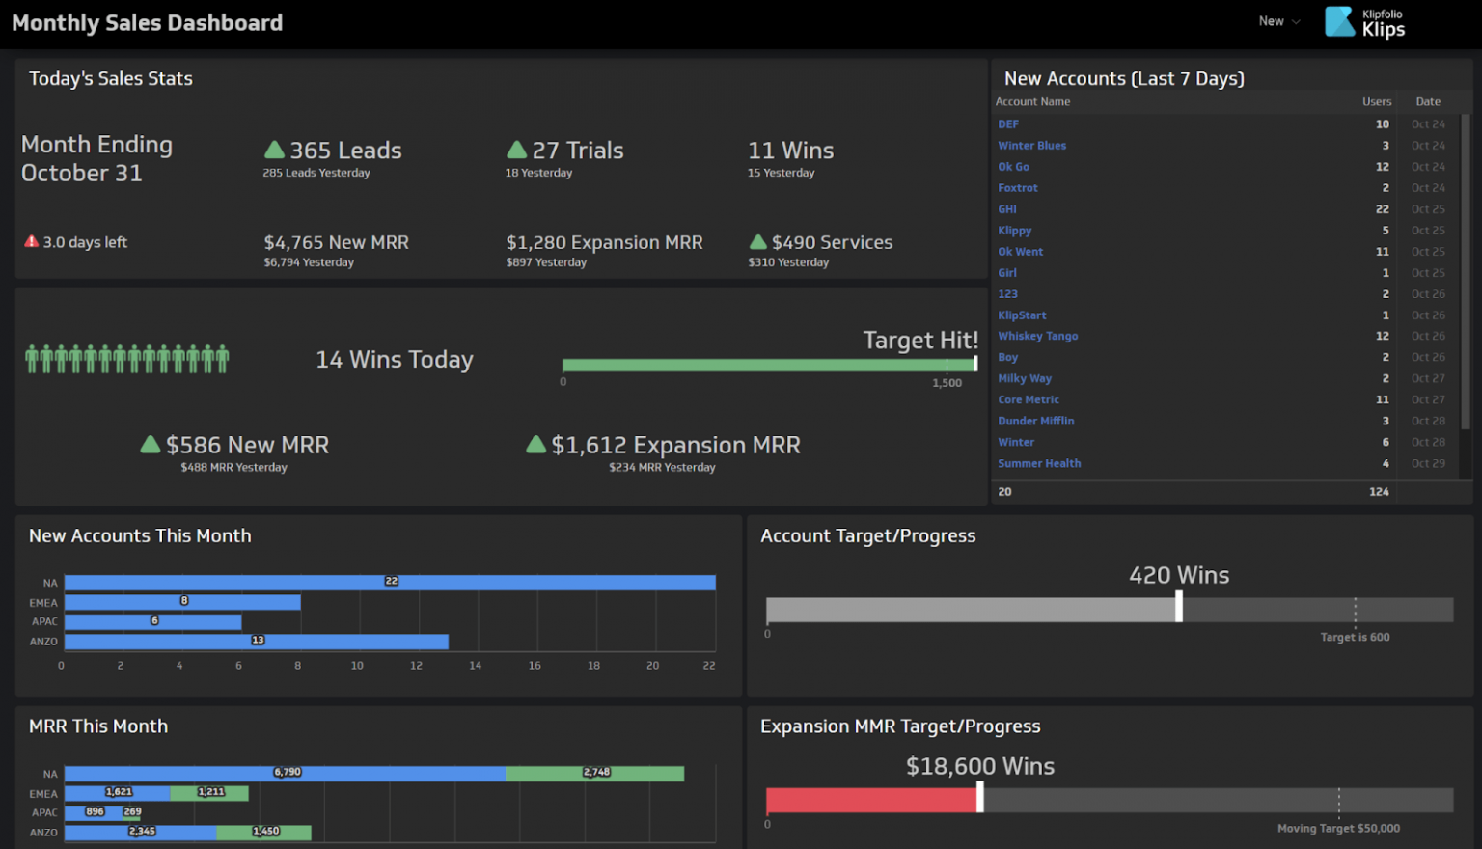Click the Whiskey Tango account link

1037,336
